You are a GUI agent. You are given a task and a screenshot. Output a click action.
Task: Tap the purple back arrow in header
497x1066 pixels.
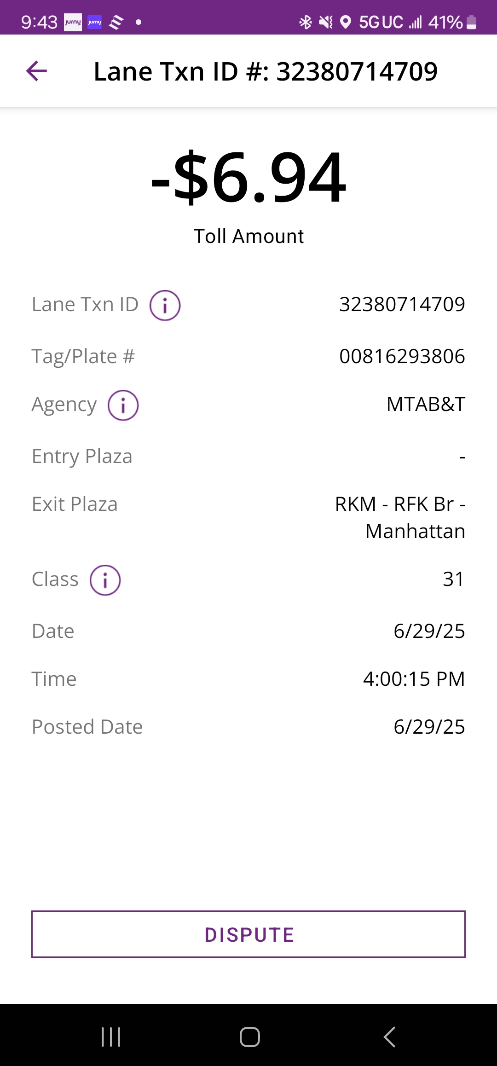(x=37, y=71)
